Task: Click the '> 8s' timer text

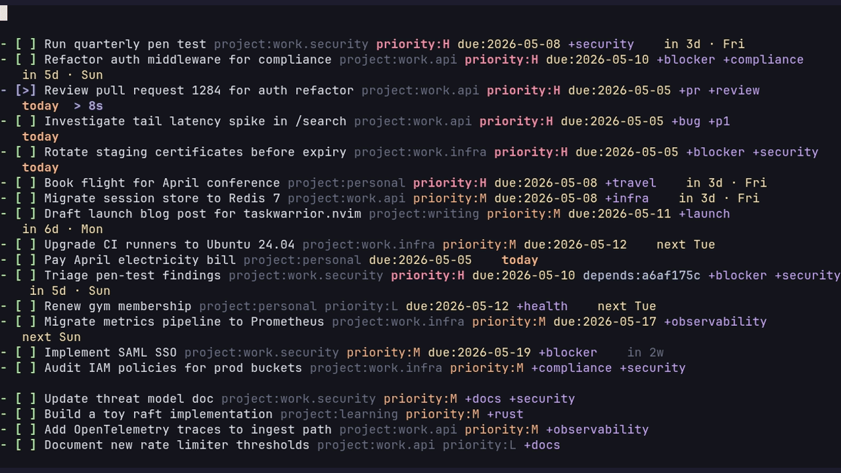Action: click(88, 106)
